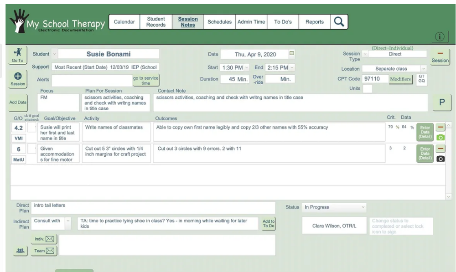Click the go to service time button

[x=146, y=81]
